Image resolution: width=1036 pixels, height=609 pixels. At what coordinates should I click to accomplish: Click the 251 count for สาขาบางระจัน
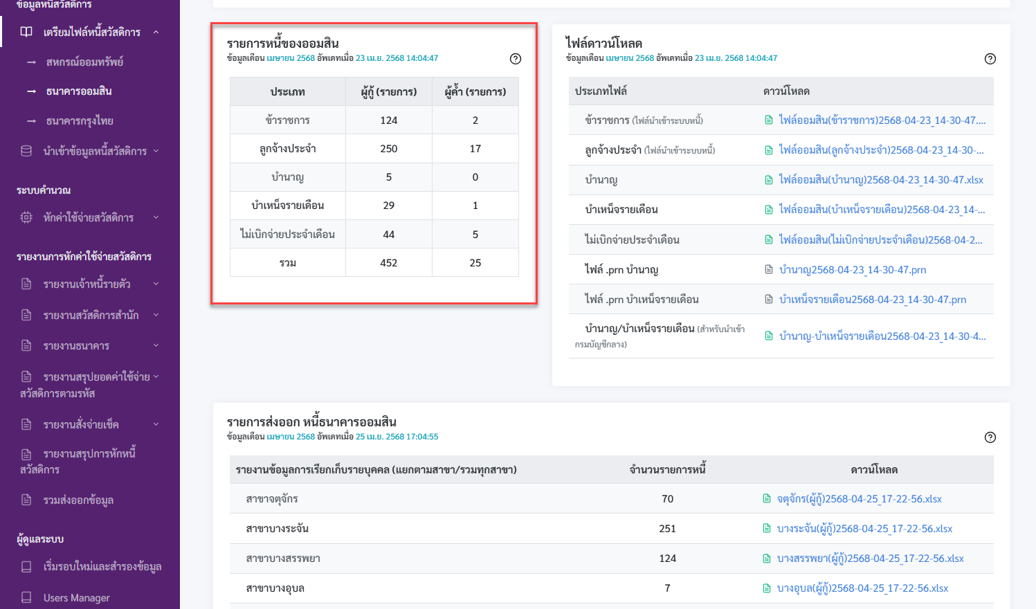click(x=667, y=529)
